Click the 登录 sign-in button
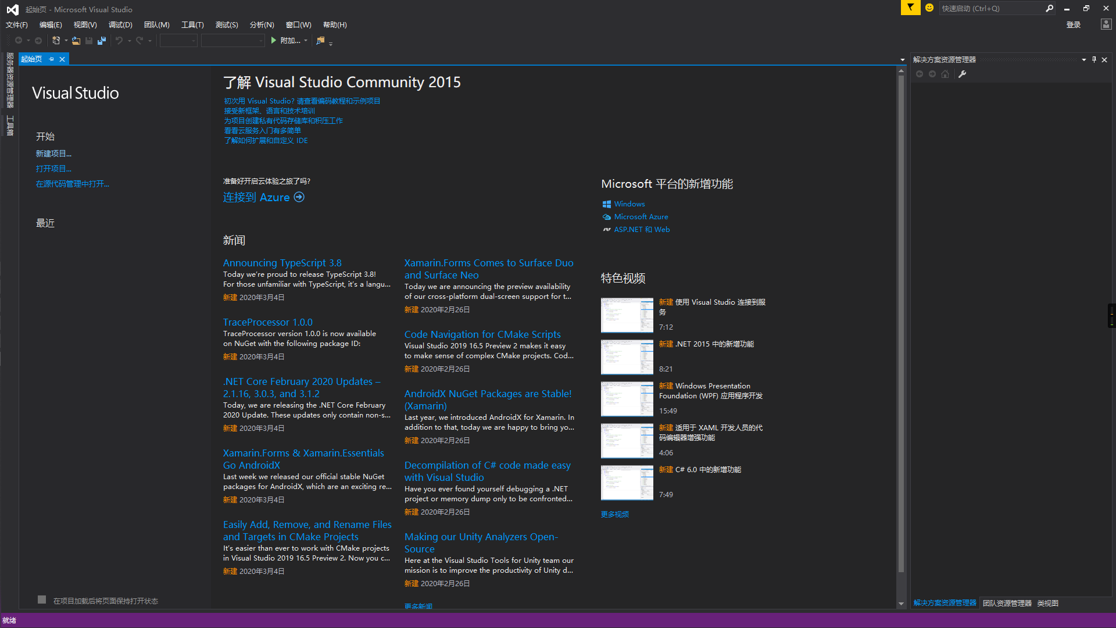This screenshot has width=1116, height=628. (x=1074, y=25)
